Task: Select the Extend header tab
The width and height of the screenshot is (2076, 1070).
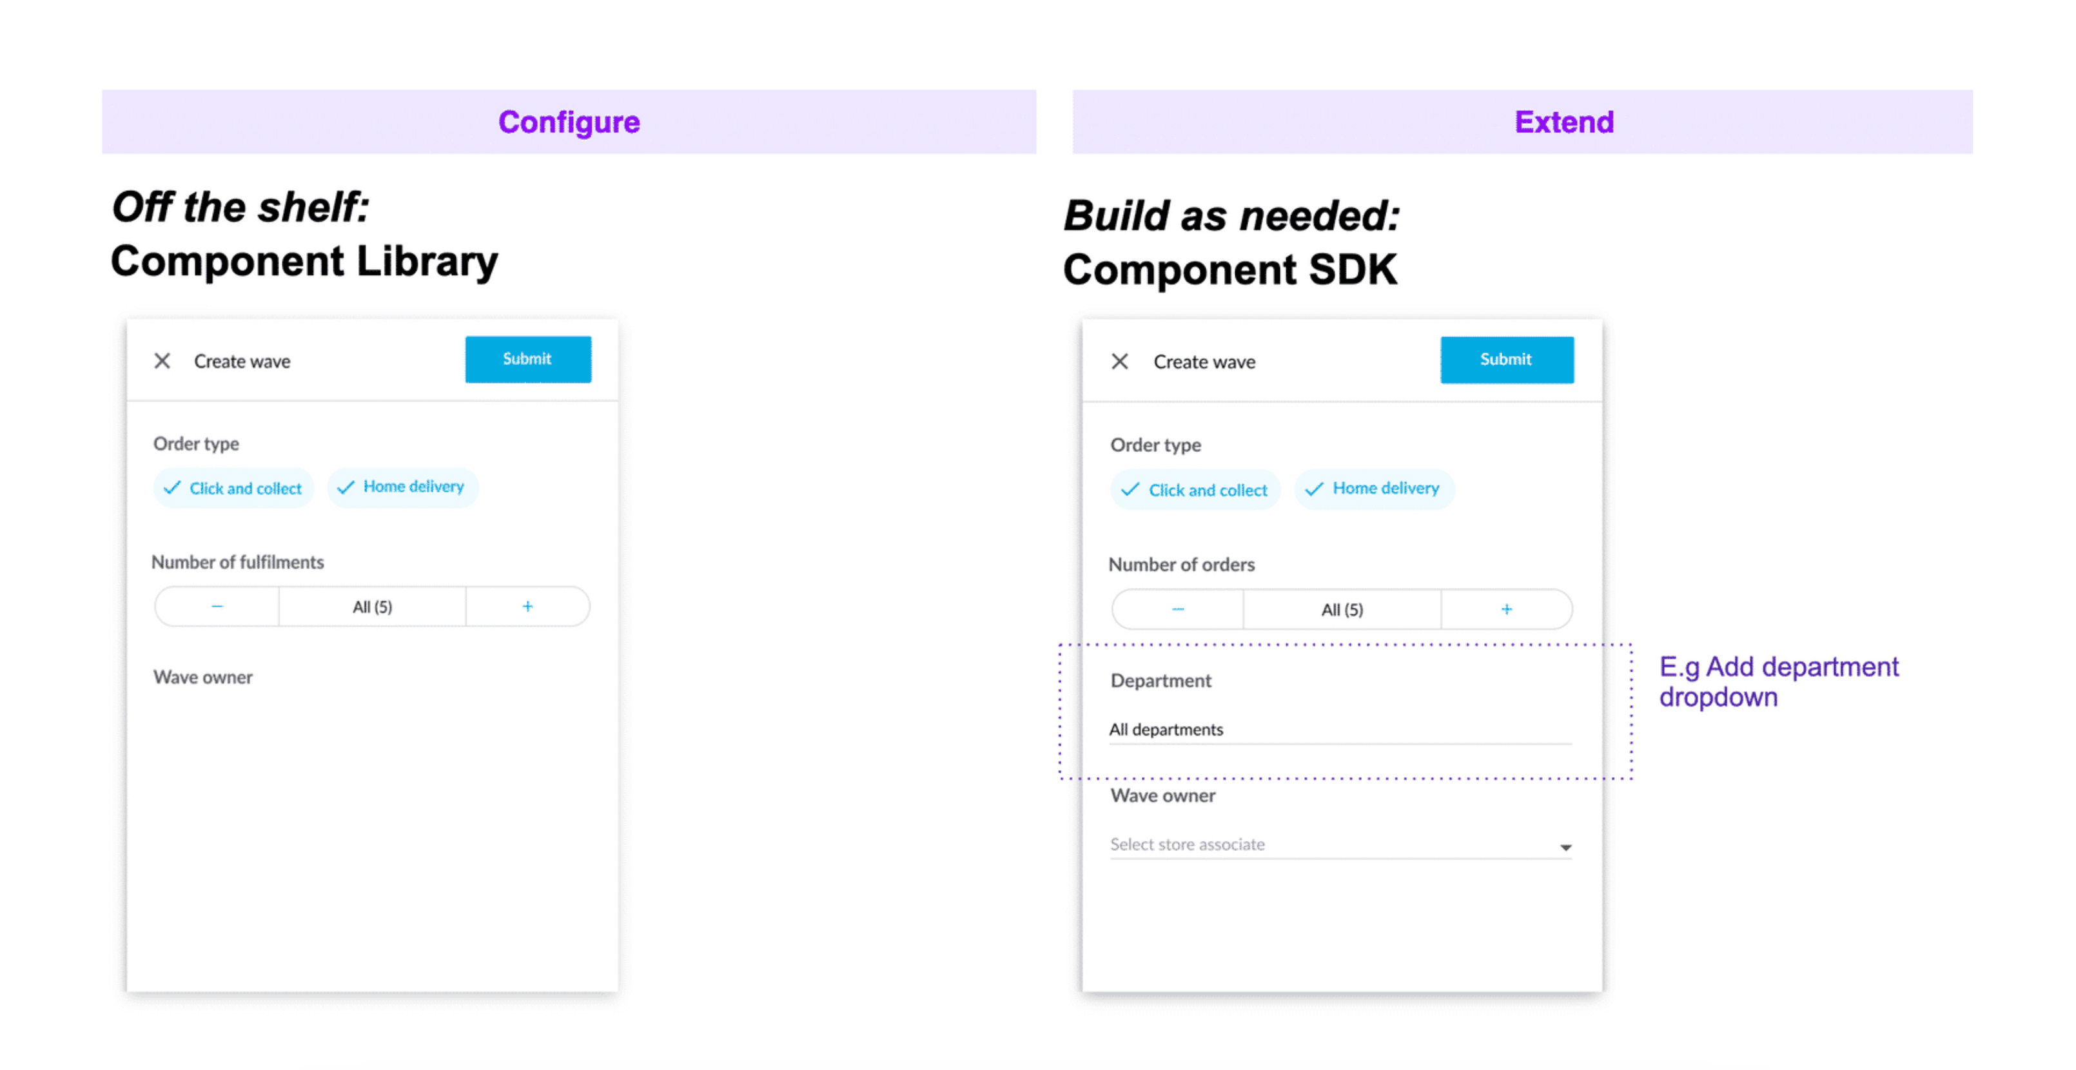Action: 1564,122
